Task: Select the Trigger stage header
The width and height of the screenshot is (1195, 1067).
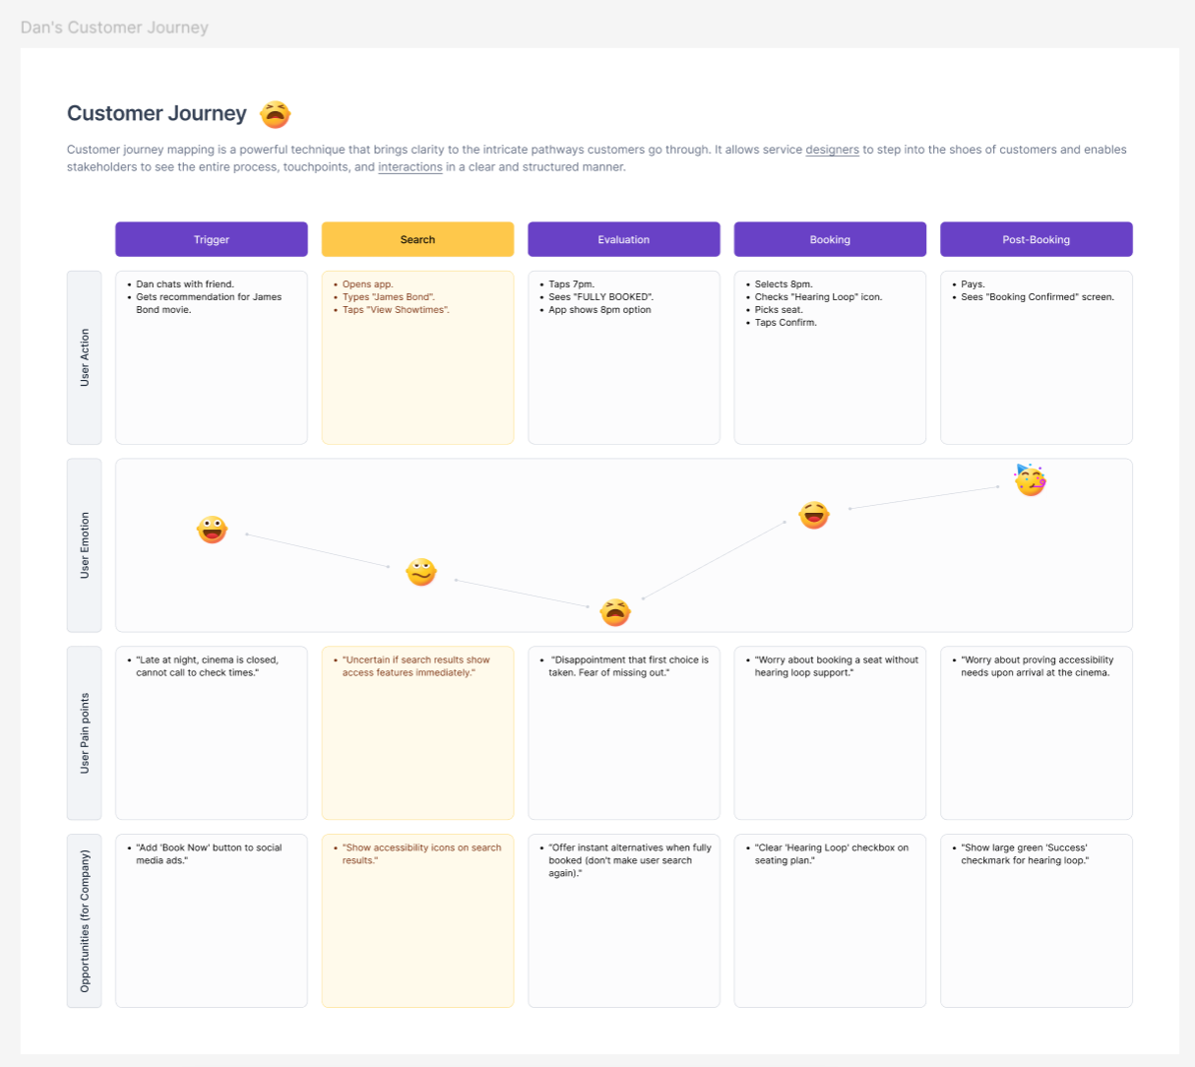Action: click(x=212, y=239)
